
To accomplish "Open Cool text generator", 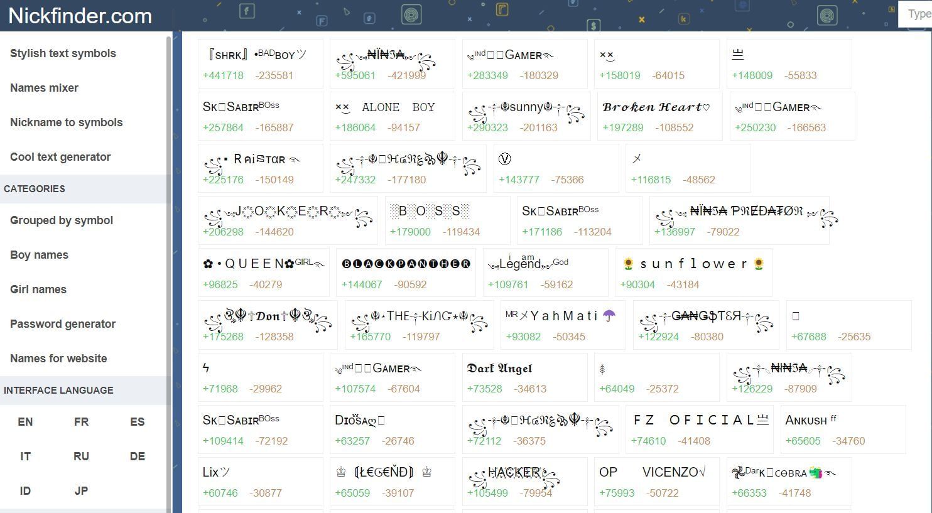I will 60,157.
